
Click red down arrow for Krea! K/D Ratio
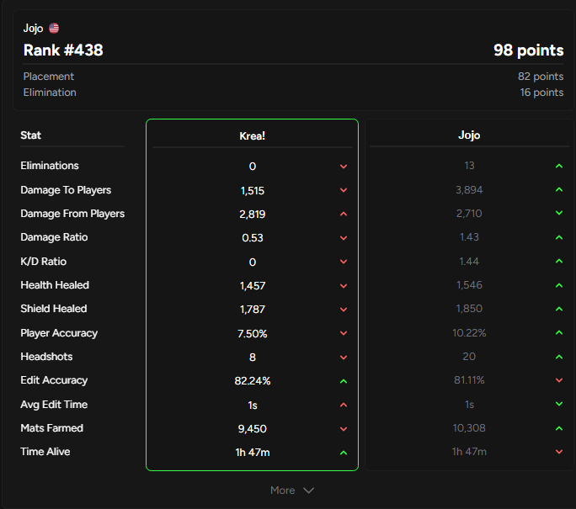tap(344, 262)
